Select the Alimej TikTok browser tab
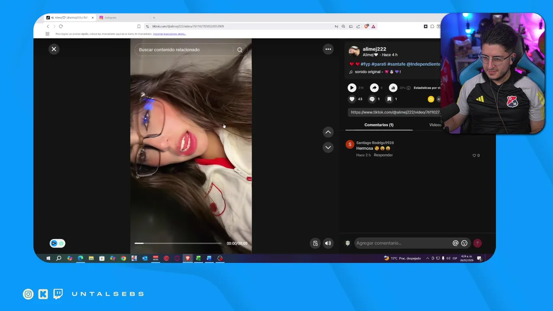 (69, 18)
